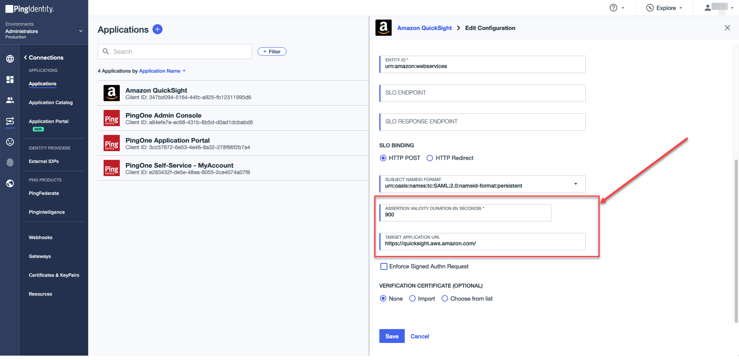Open the globe icon in left rail
Screen dimensions: 739x360
[x=10, y=59]
